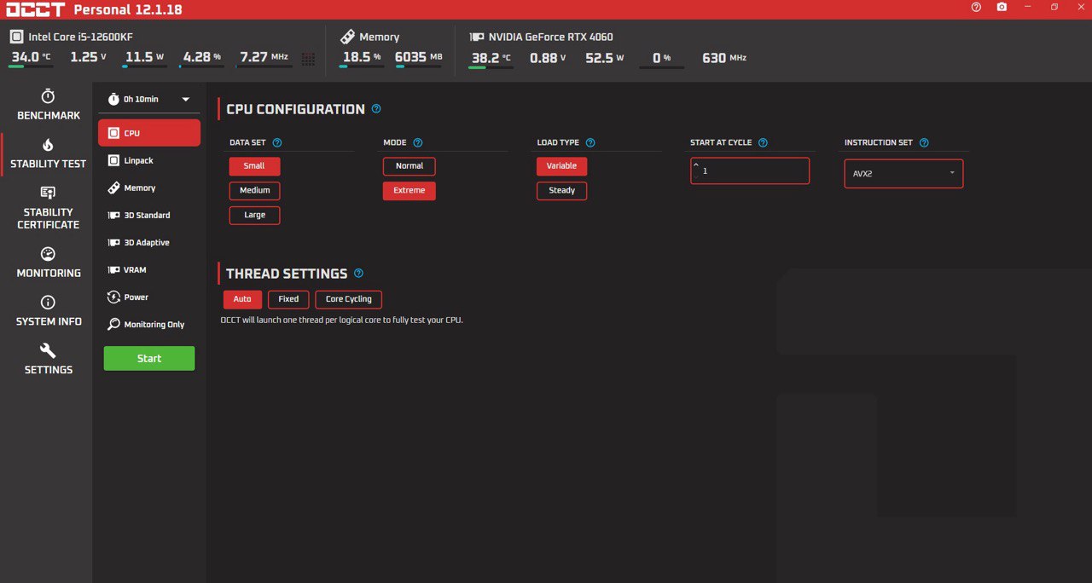This screenshot has width=1092, height=583.
Task: Click the GPU clock 630 MHz value
Action: click(724, 58)
